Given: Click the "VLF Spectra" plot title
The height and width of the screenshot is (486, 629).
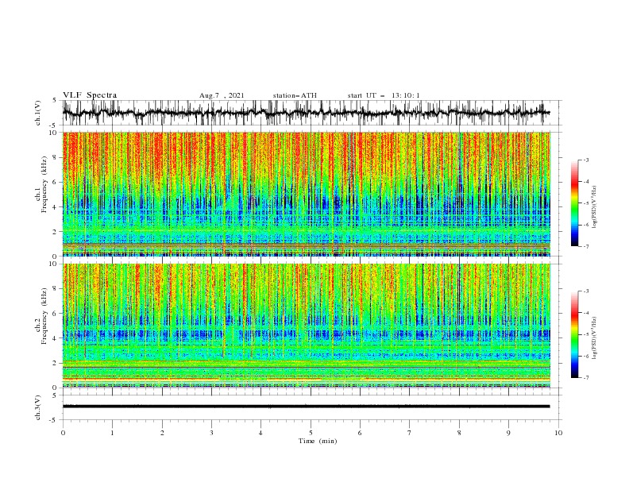Looking at the screenshot, I should 90,95.
